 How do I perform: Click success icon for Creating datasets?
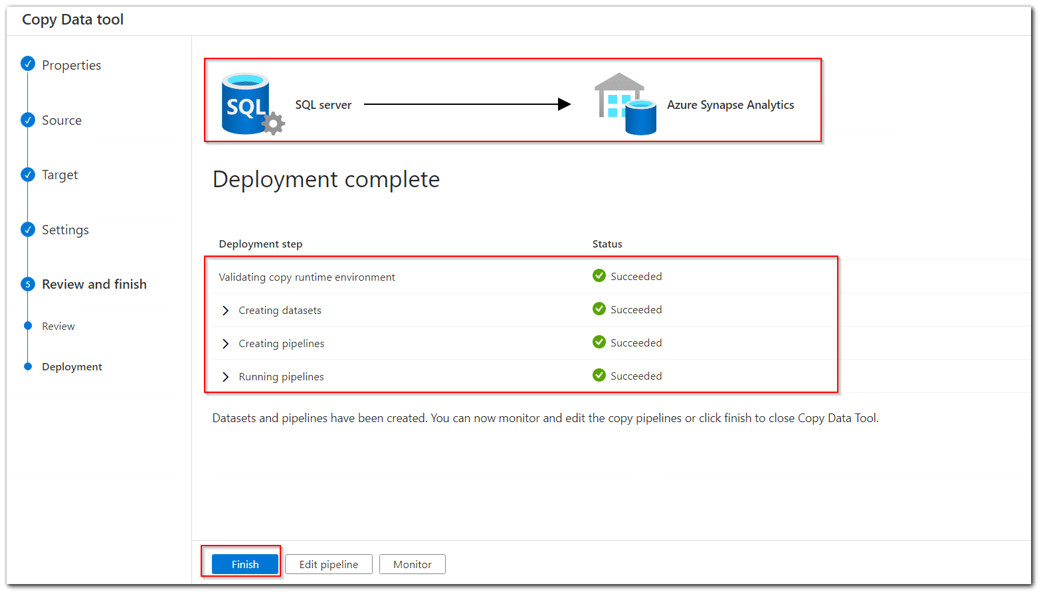(599, 309)
